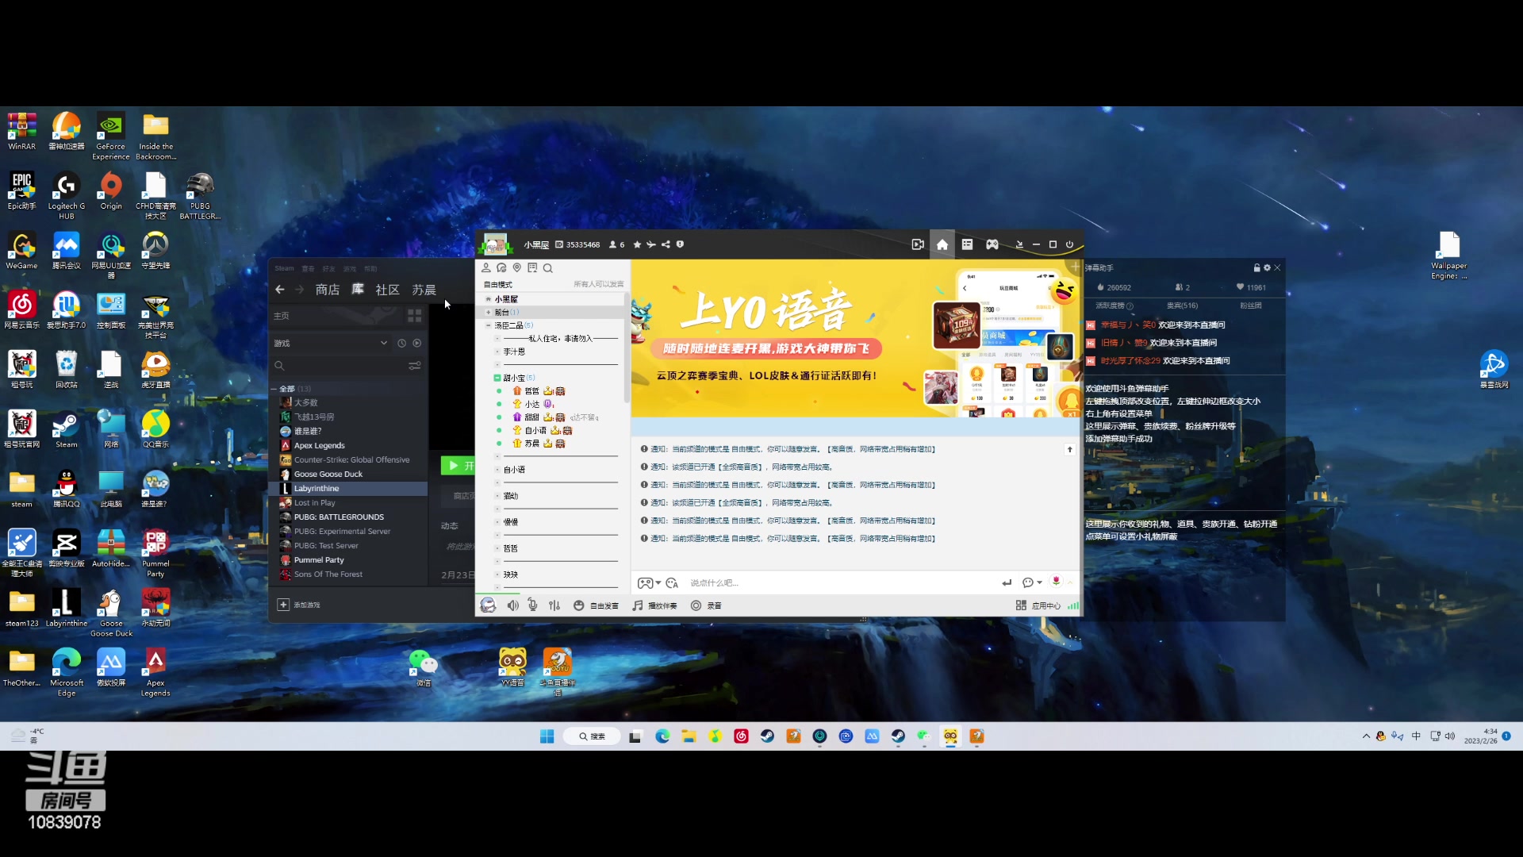Select the 猫幼 channel
The width and height of the screenshot is (1523, 857).
point(511,496)
